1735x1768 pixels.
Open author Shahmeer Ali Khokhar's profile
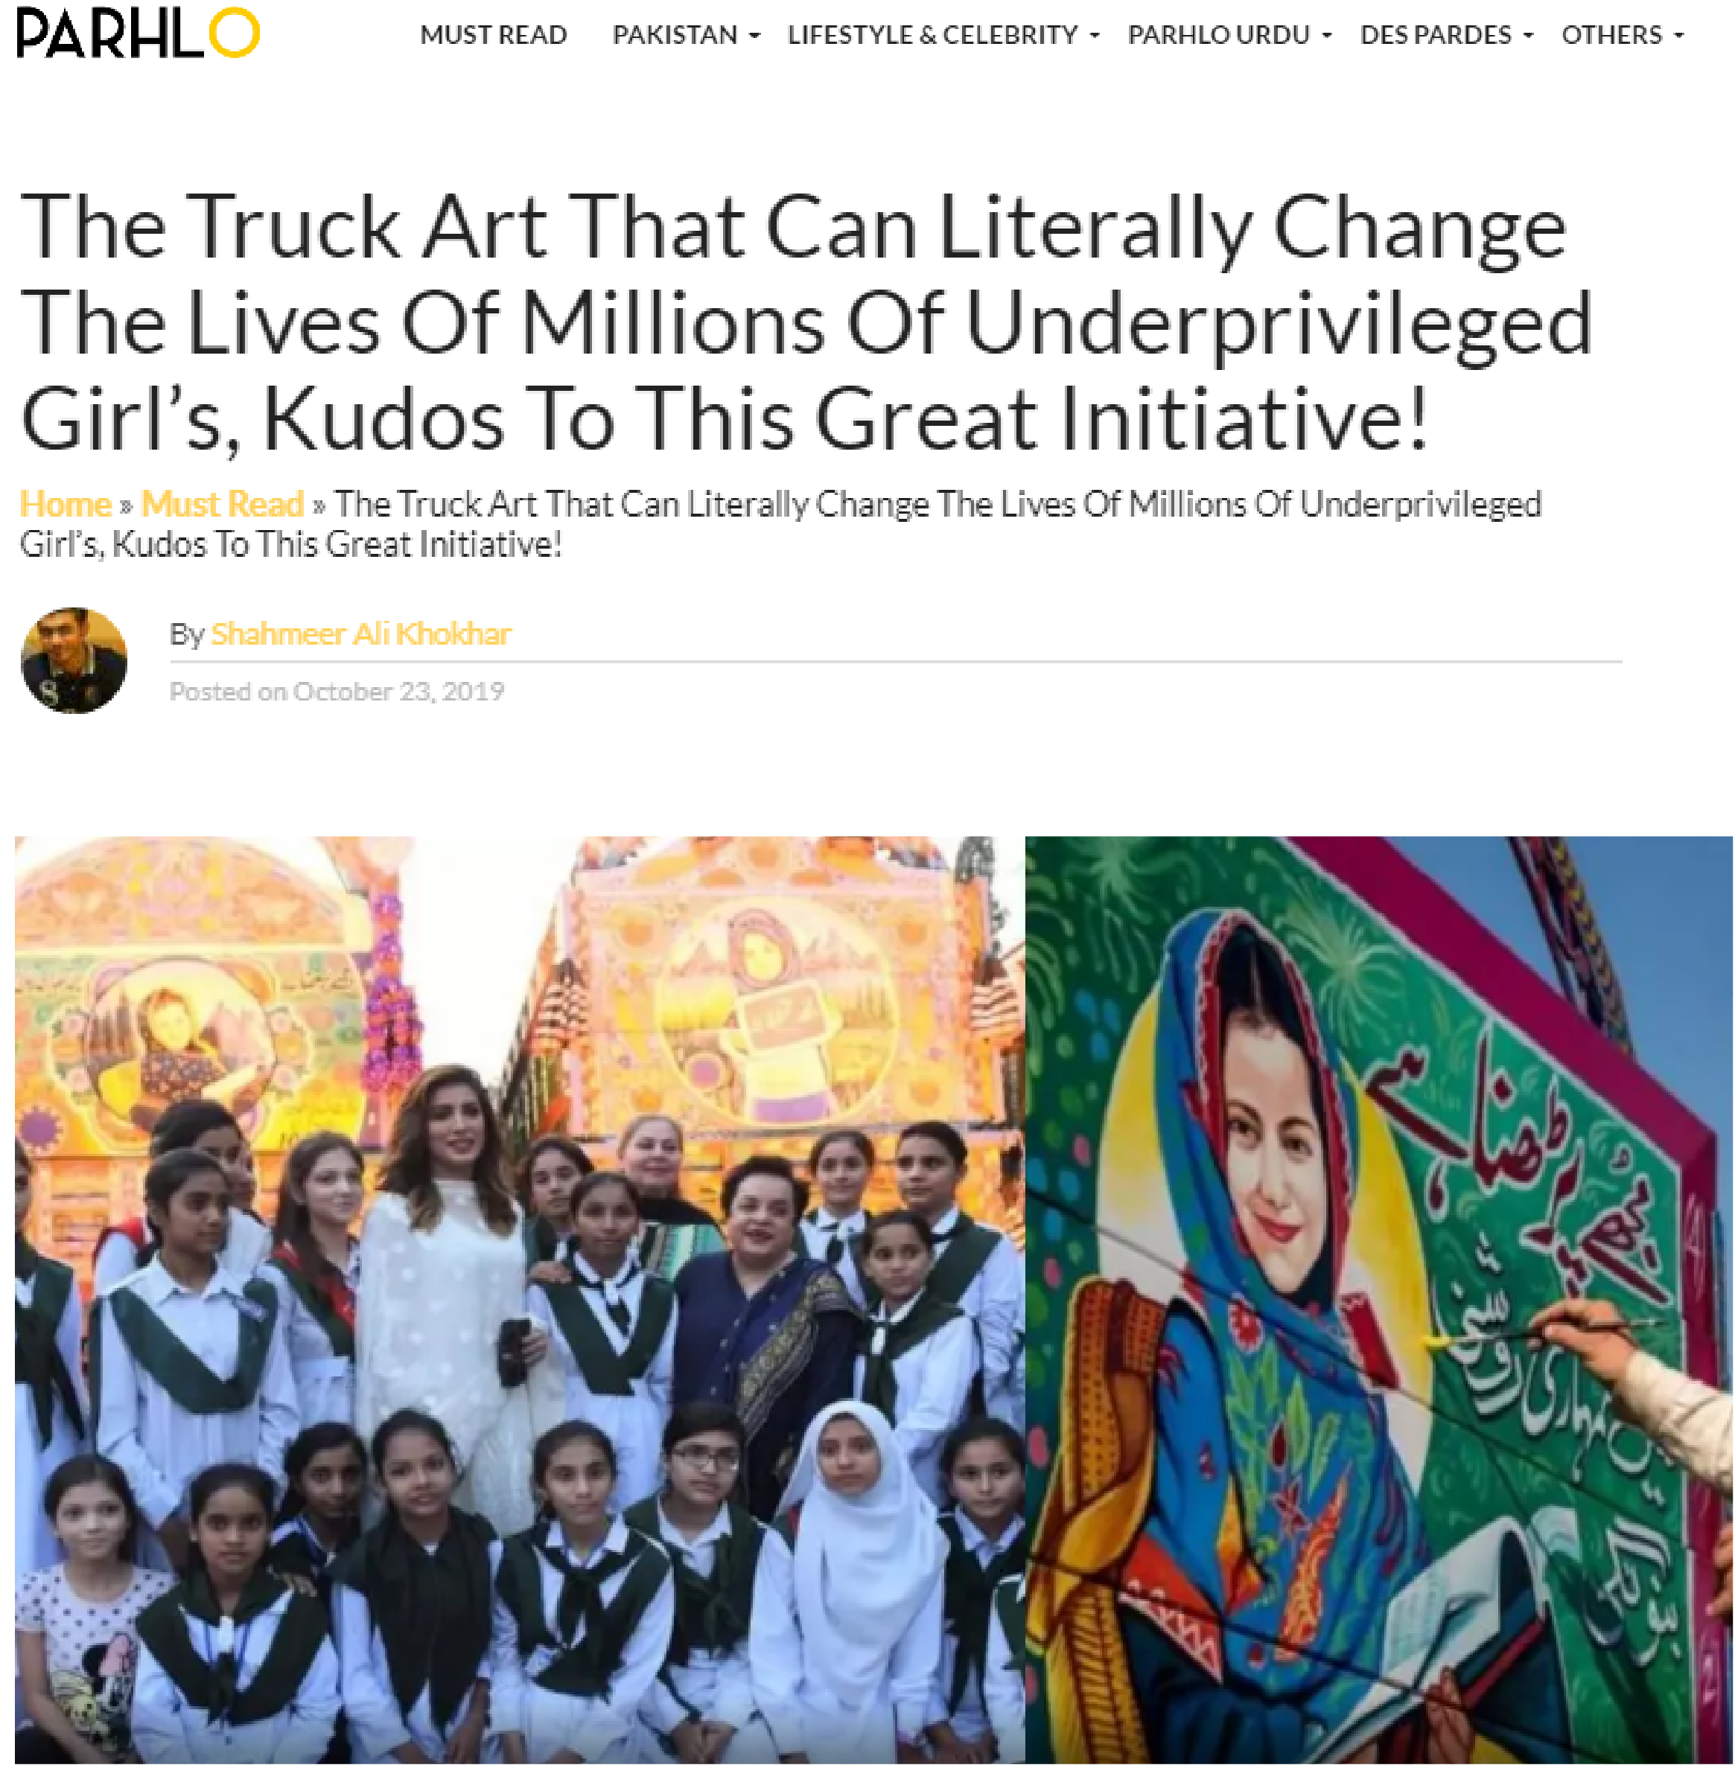tap(361, 633)
